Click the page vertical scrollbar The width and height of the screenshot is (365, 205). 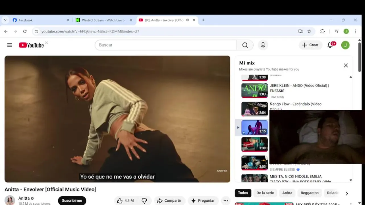coord(359,57)
